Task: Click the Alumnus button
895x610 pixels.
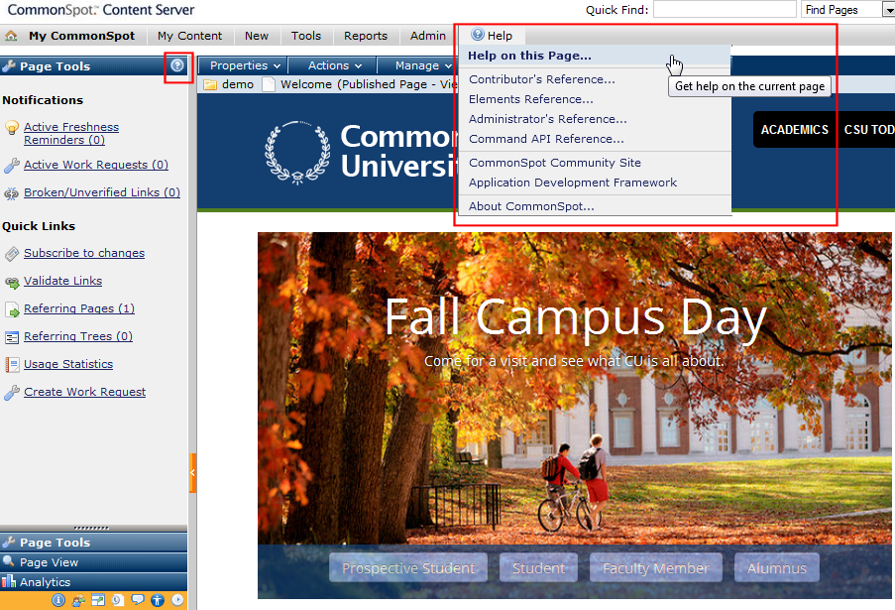Action: [x=777, y=567]
